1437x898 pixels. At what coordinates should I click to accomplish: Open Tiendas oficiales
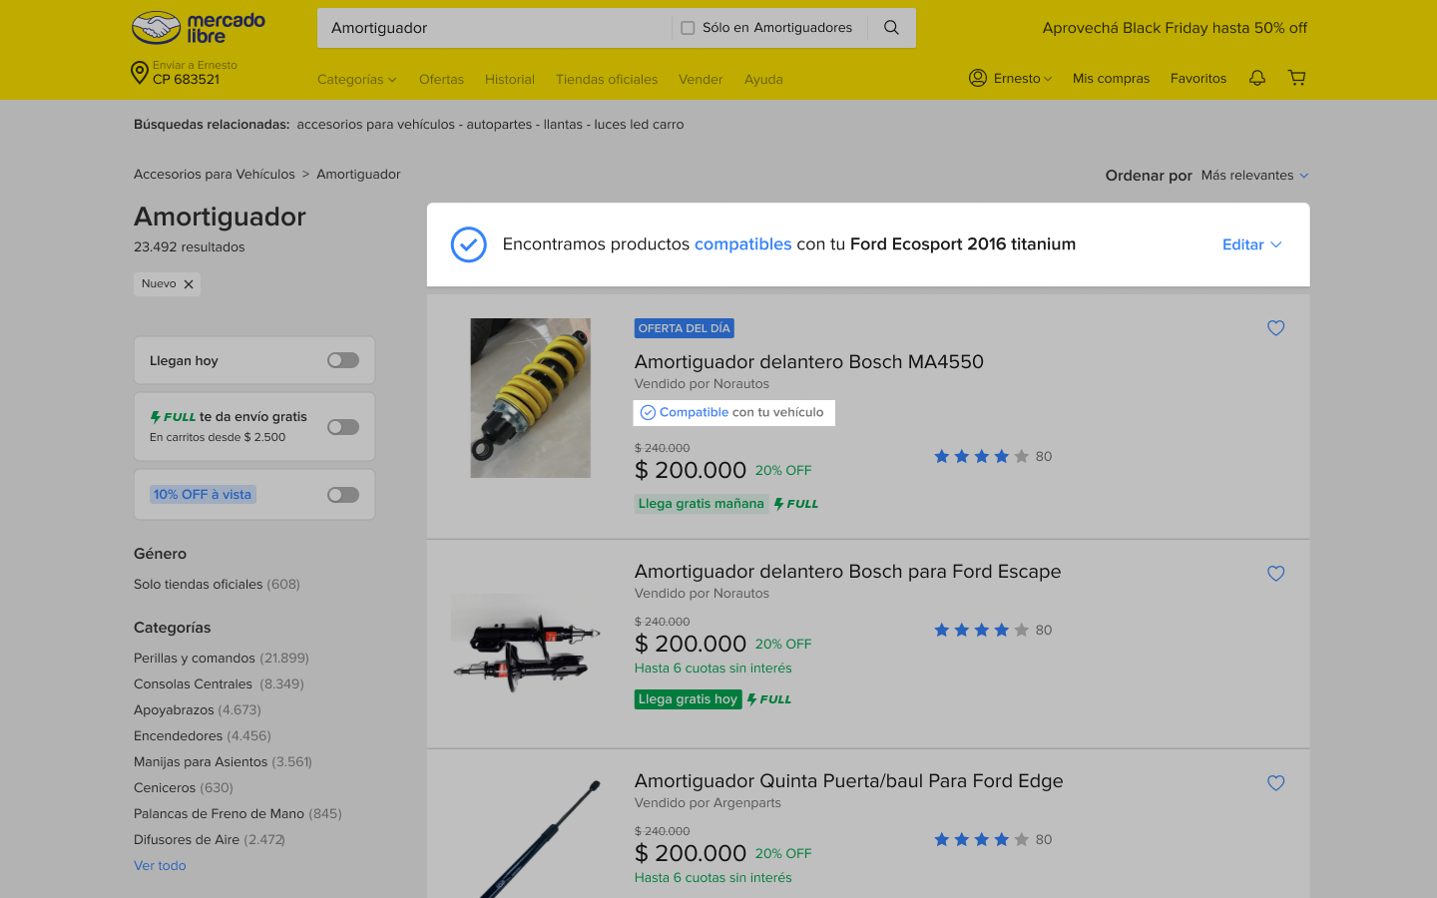[x=607, y=79]
